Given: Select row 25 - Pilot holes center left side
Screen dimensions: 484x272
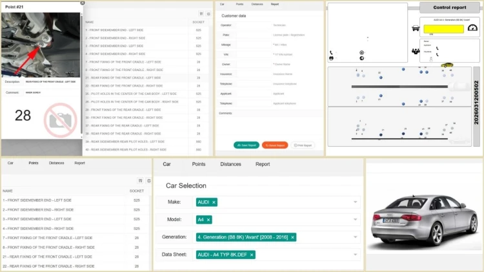Looking at the screenshot, I should pyautogui.click(x=146, y=94).
